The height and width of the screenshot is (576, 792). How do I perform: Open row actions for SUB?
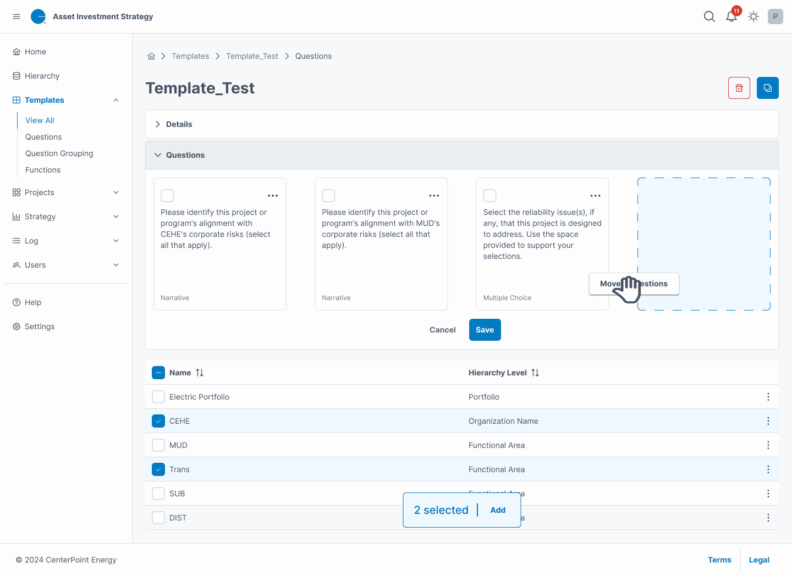point(768,494)
